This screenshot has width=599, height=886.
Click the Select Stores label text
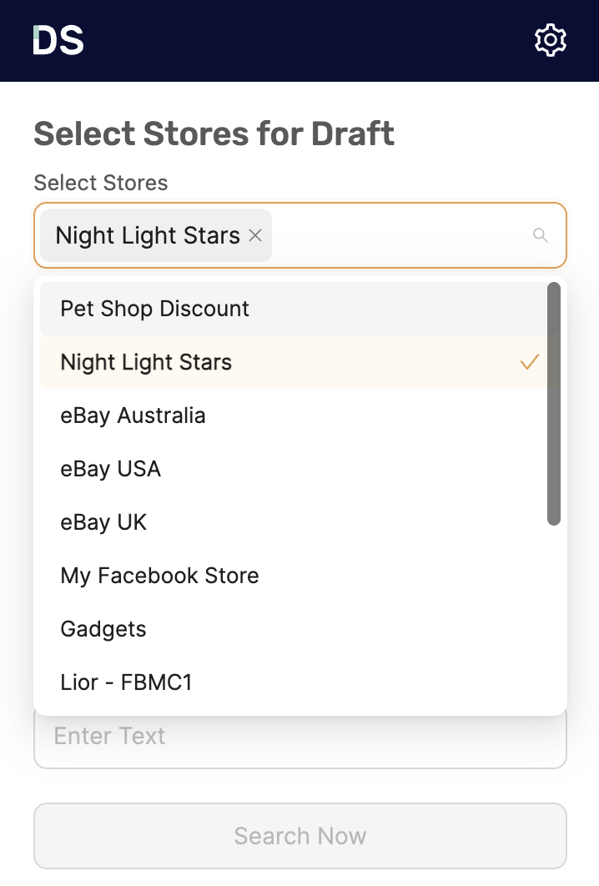pos(100,183)
